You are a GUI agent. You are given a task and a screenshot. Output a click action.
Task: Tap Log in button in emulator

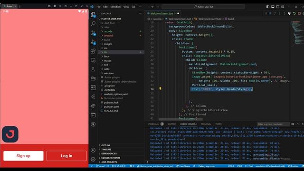coord(66,156)
